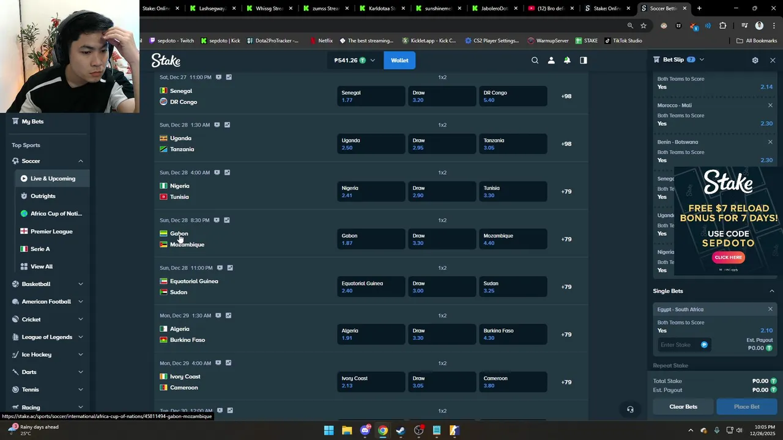This screenshot has width=783, height=440.
Task: Open stats chart icon for Ivory Coast match
Action: (228, 363)
